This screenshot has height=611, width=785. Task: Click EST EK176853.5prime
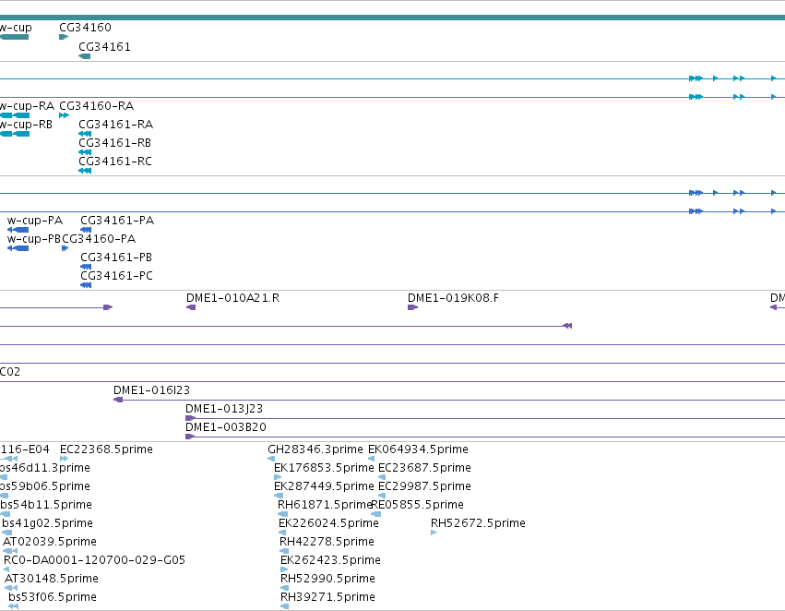click(x=324, y=468)
